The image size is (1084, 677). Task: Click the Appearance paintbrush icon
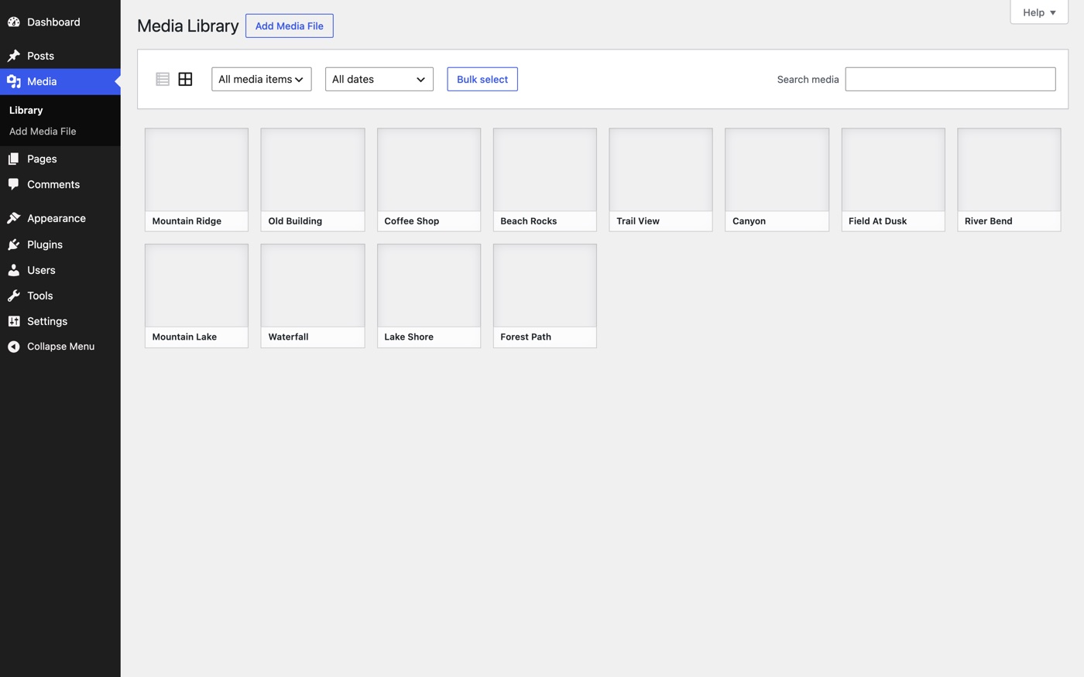14,218
